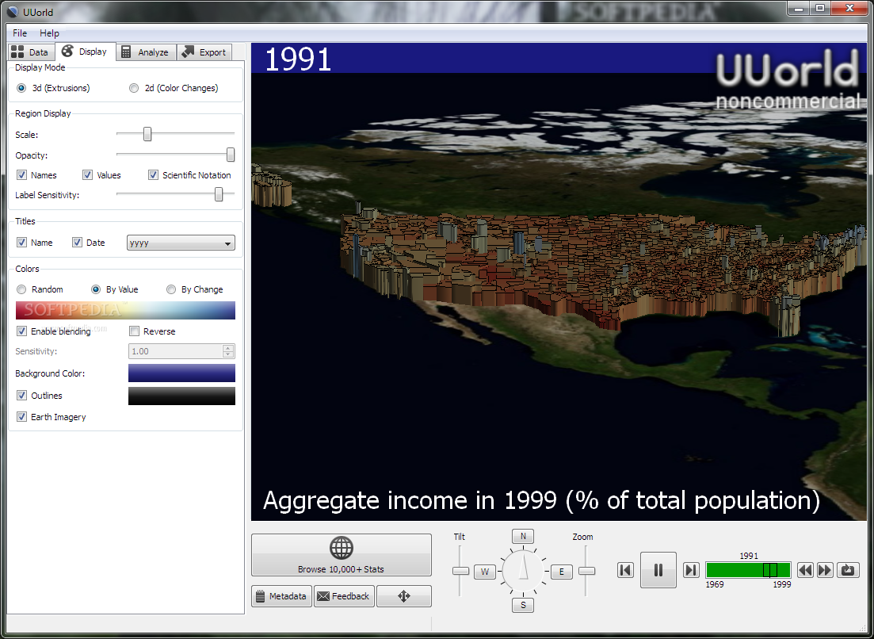Adjust the Zoom vertical slider
Screen dimensions: 874x639
[586, 571]
